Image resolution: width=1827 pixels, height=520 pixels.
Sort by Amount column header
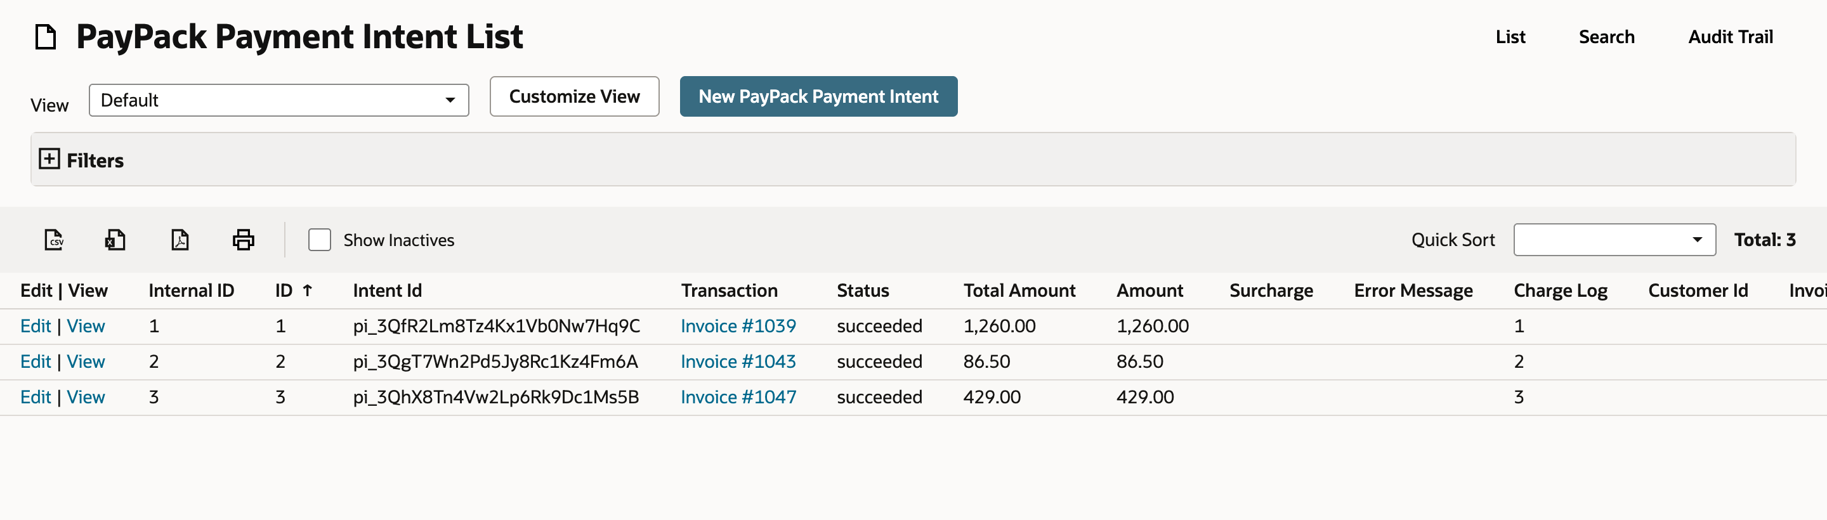click(x=1149, y=291)
